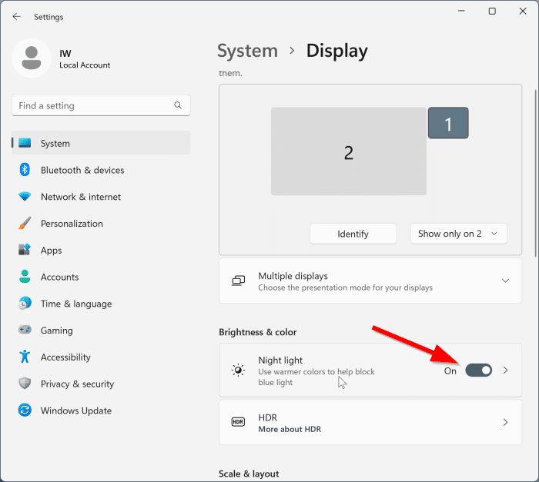Open the Show only on 2 dropdown
The height and width of the screenshot is (482, 539).
point(459,234)
